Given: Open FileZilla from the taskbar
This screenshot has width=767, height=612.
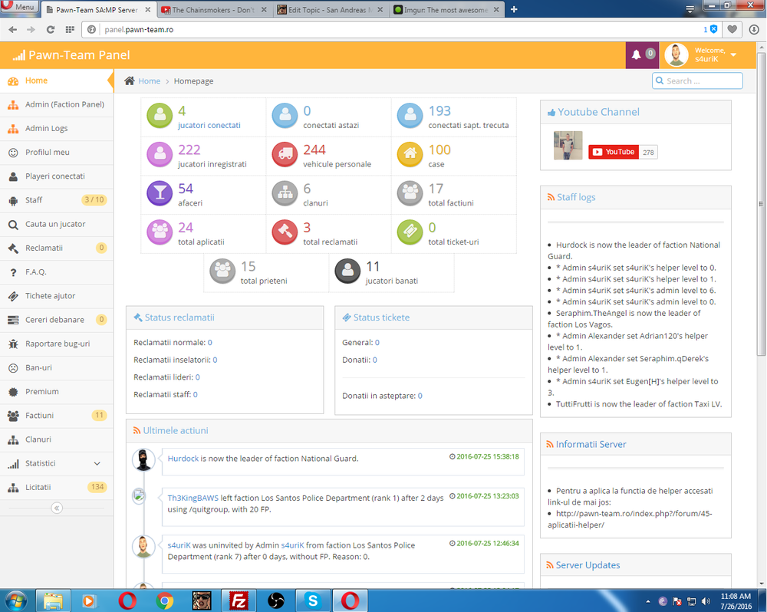Looking at the screenshot, I should [239, 600].
